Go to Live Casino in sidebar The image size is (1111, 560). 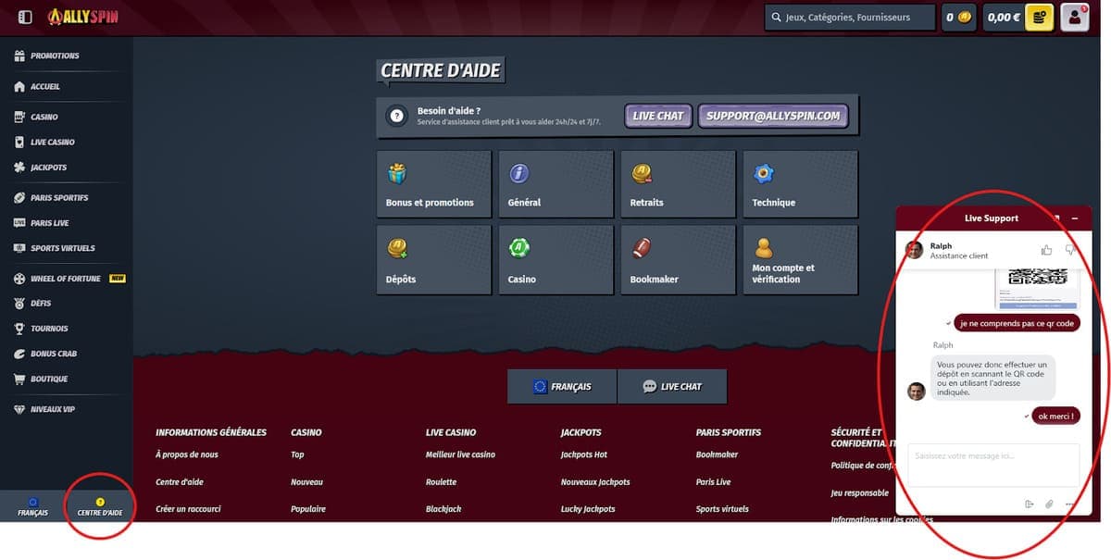pos(52,143)
